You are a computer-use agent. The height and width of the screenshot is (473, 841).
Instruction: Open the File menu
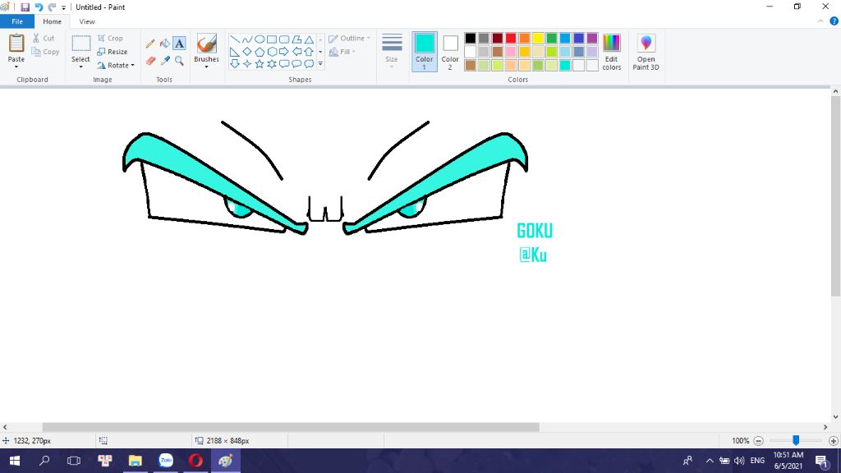(17, 21)
